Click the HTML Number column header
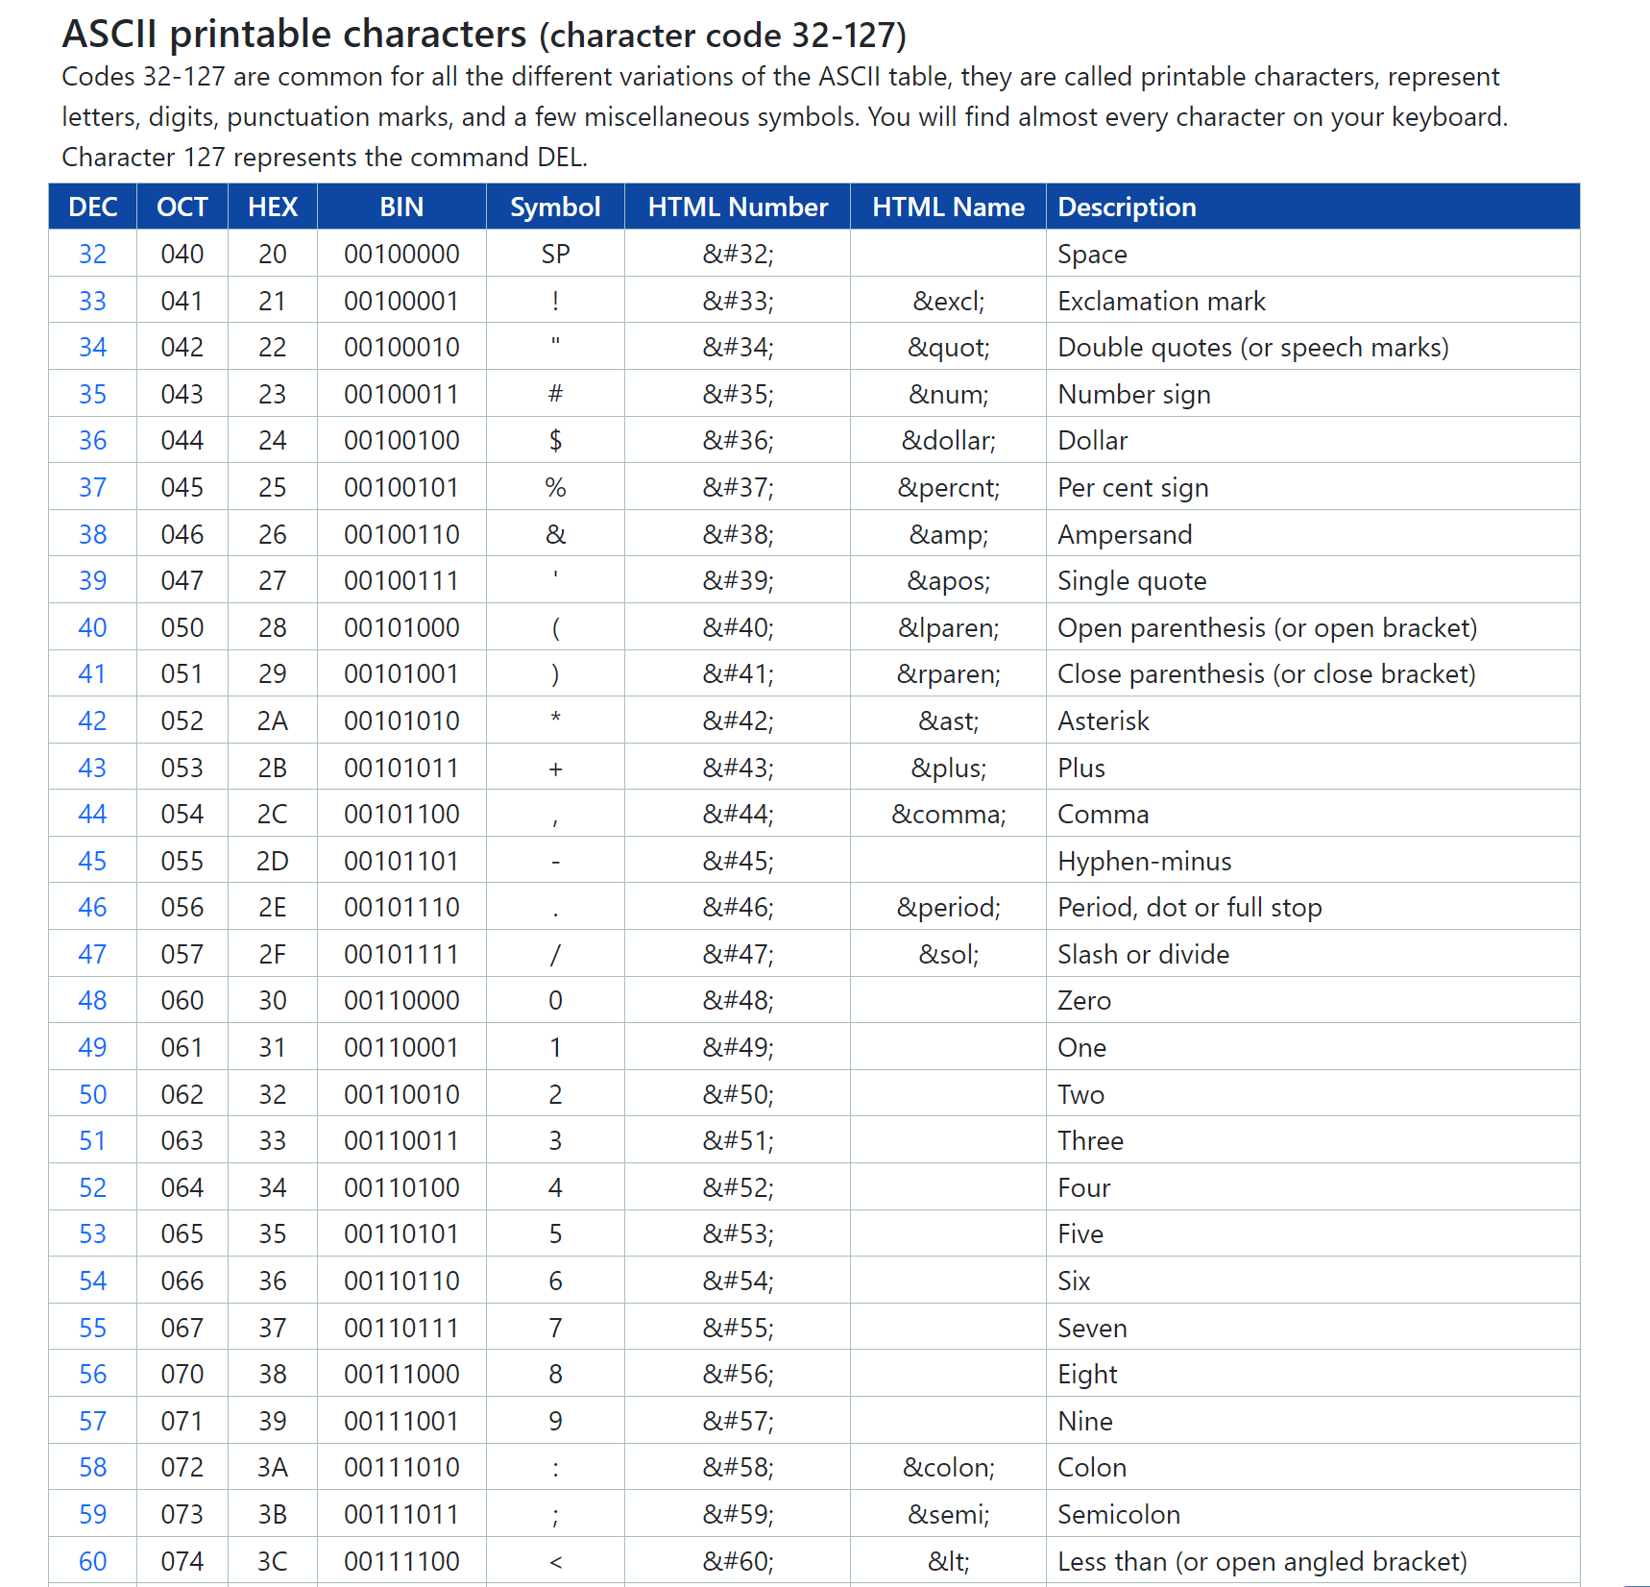This screenshot has width=1650, height=1587. point(738,208)
